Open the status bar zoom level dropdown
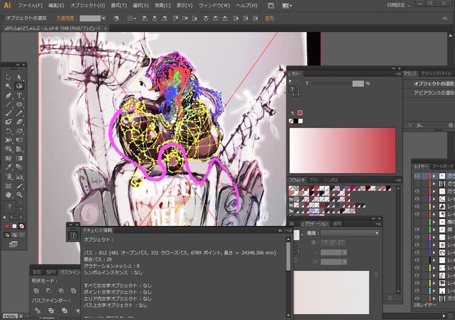 (21, 317)
